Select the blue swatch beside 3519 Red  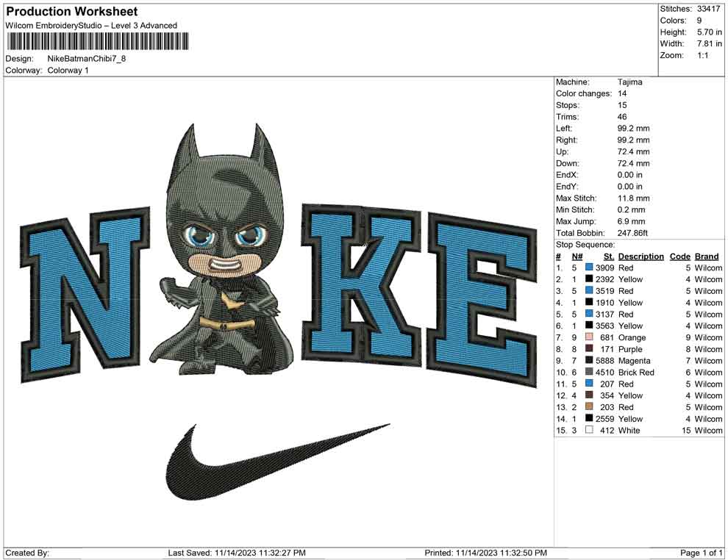click(589, 290)
